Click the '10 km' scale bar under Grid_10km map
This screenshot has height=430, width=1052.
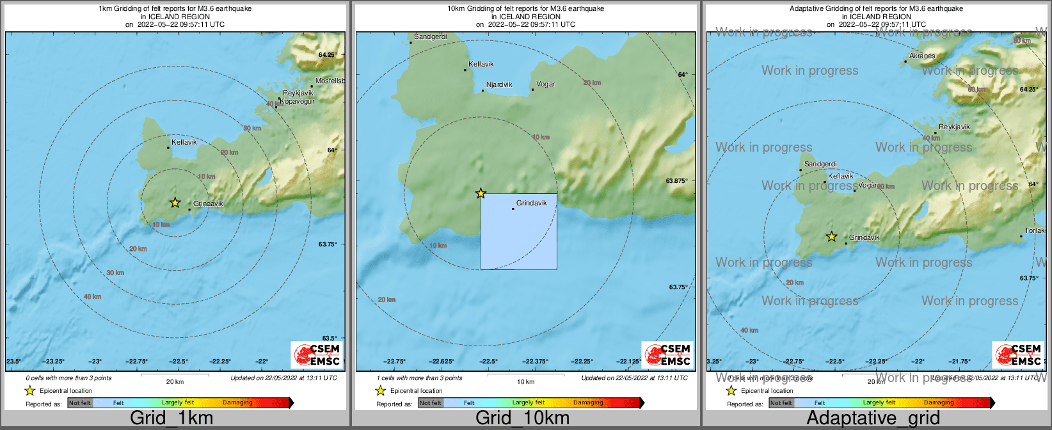tap(525, 379)
